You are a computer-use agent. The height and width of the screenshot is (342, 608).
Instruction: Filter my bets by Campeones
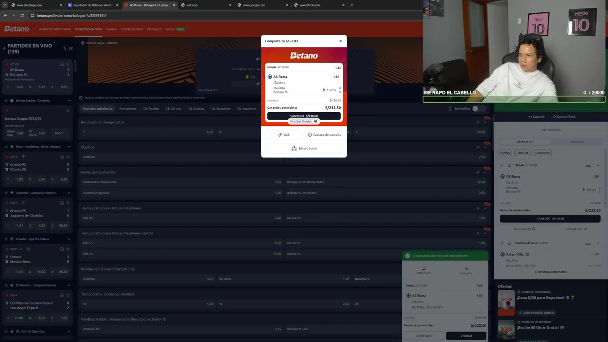pos(542,153)
